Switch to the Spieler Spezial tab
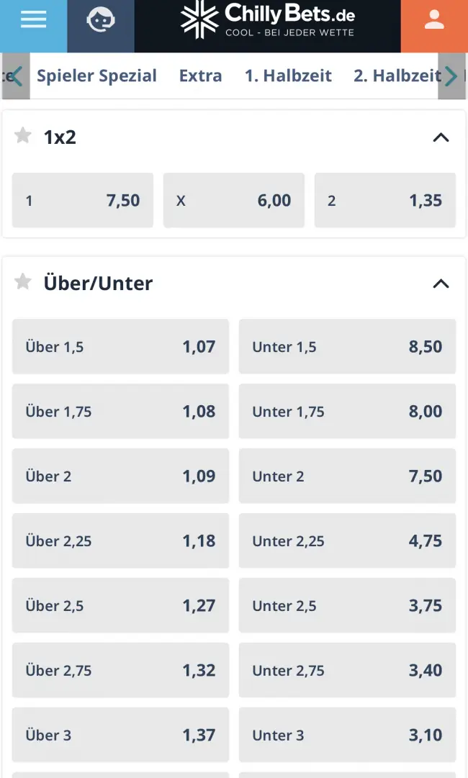The height and width of the screenshot is (778, 468). pos(96,76)
